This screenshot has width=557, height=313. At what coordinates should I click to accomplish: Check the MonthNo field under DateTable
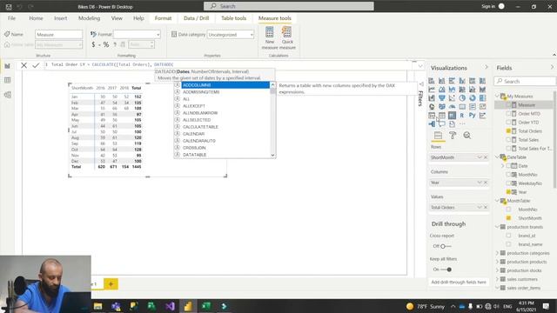(x=508, y=175)
